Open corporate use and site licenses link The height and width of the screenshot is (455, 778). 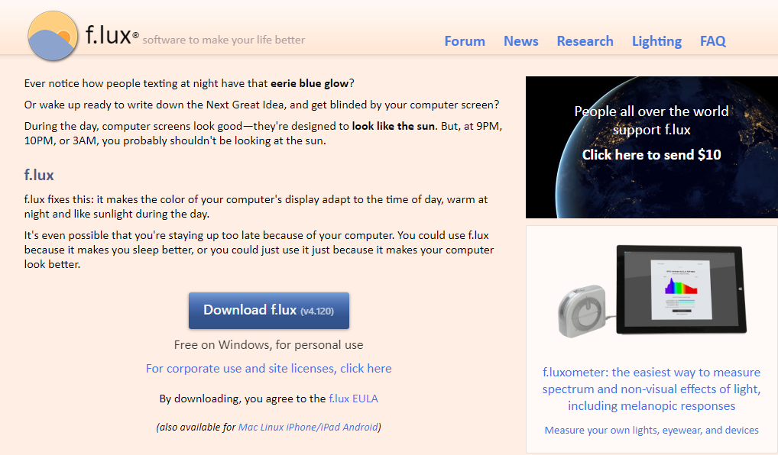click(268, 368)
